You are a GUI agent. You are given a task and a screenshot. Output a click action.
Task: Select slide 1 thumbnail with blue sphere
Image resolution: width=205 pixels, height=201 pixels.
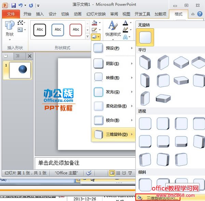click(x=20, y=70)
